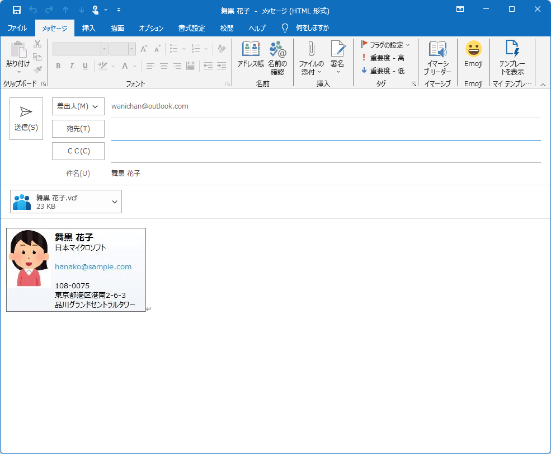Open the Options (オプション) tab
This screenshot has width=551, height=454.
(x=151, y=28)
